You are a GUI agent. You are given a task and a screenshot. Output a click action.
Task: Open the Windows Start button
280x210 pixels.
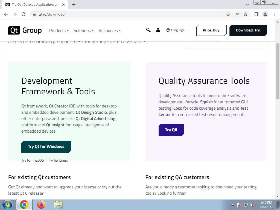(7, 205)
